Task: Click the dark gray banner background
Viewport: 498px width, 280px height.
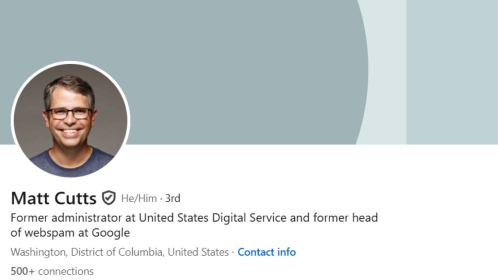Action: [x=219, y=58]
